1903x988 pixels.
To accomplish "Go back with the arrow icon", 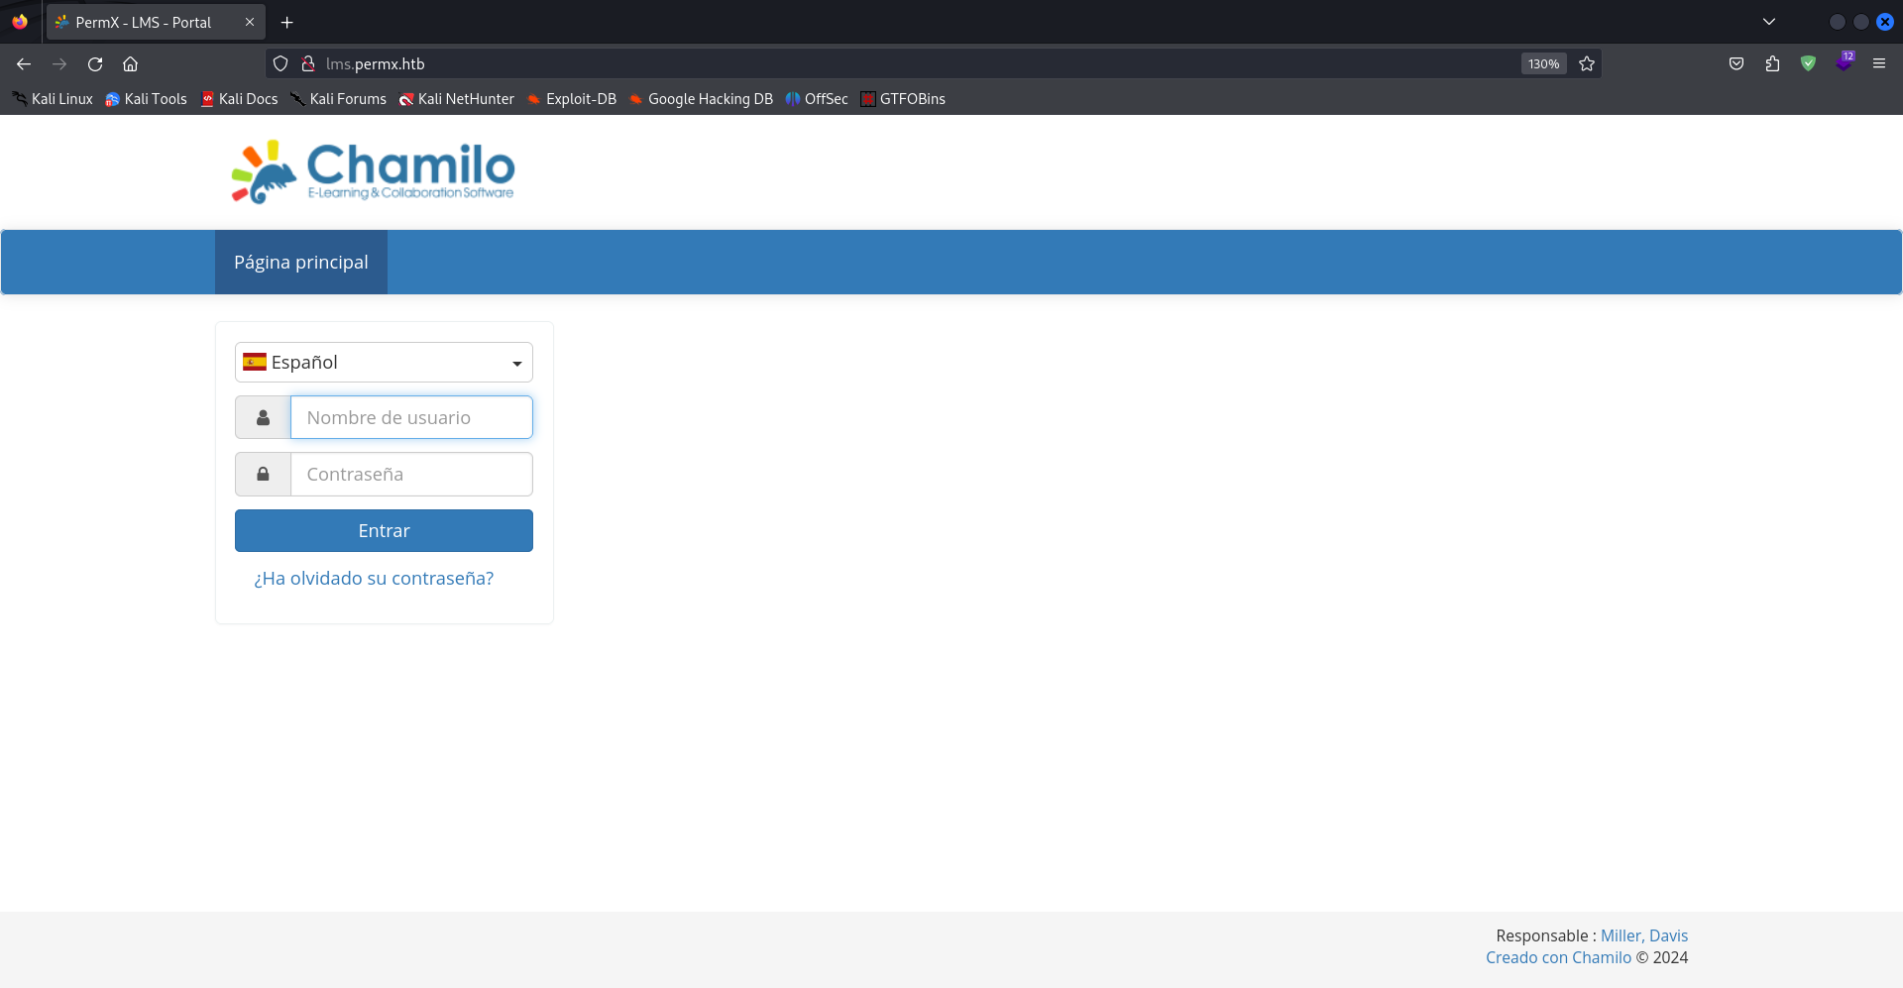I will point(24,63).
